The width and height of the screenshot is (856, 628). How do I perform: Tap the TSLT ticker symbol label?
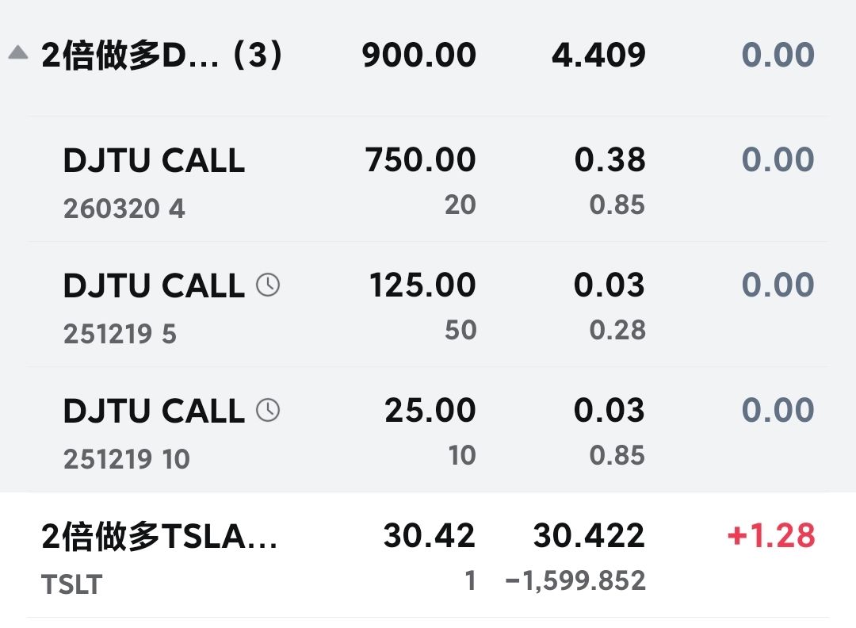[71, 584]
